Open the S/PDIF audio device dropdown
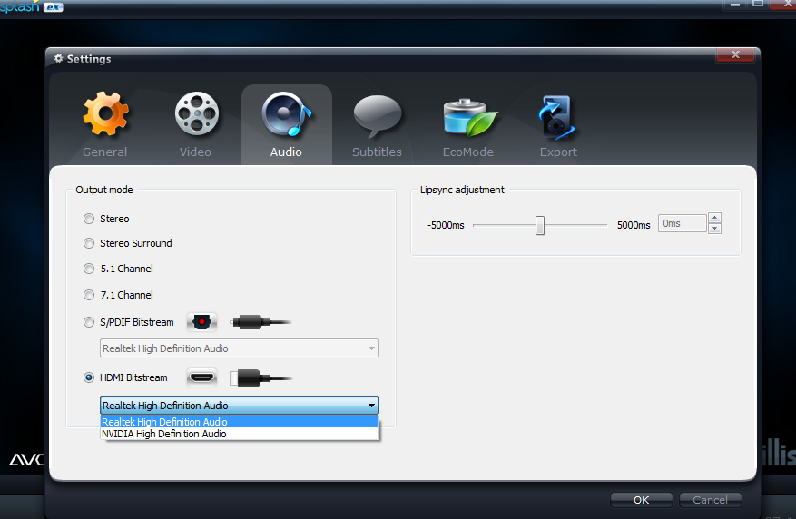 [239, 348]
